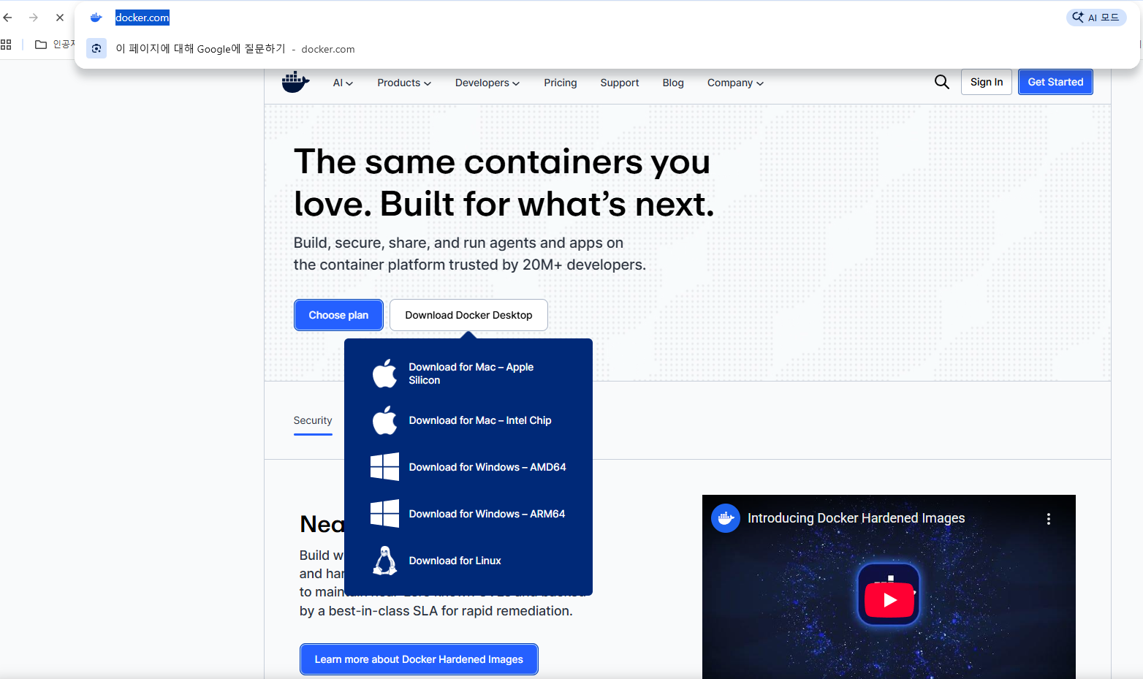This screenshot has width=1143, height=679.
Task: Open the Introducing Docker Hardened Images video title
Action: point(856,518)
